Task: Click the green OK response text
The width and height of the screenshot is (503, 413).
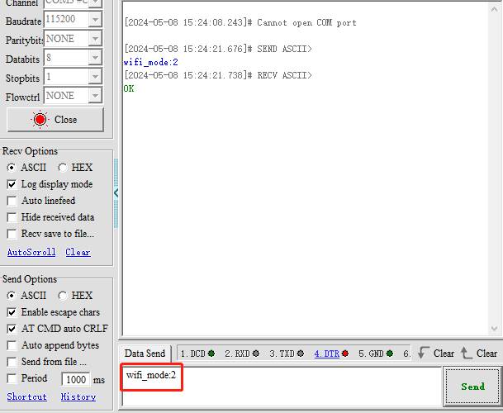Action: tap(129, 88)
